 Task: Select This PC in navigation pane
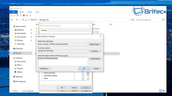pyautogui.click(x=19, y=53)
